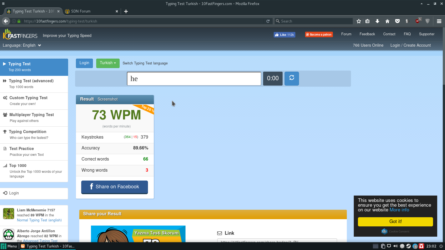Open Top 1000 sidebar item

coord(34,171)
